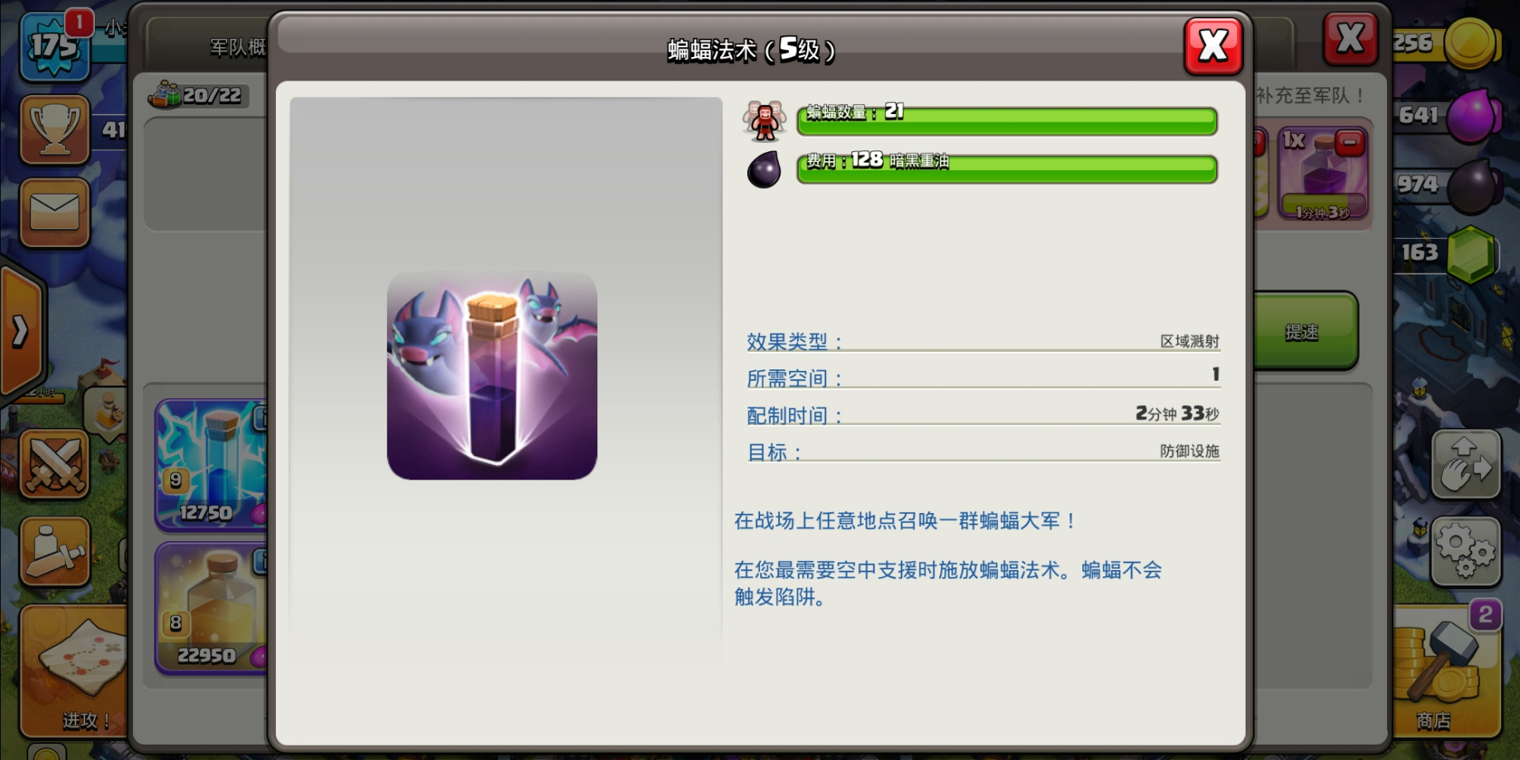The height and width of the screenshot is (760, 1520).
Task: Click the 256 gold amount
Action: click(1414, 43)
